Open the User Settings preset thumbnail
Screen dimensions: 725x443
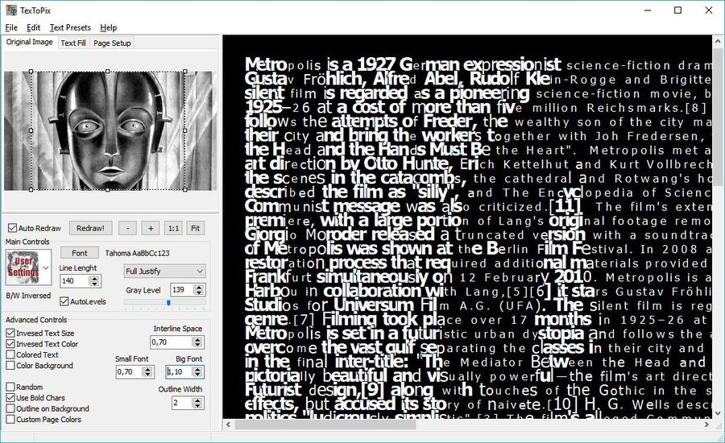coord(23,267)
